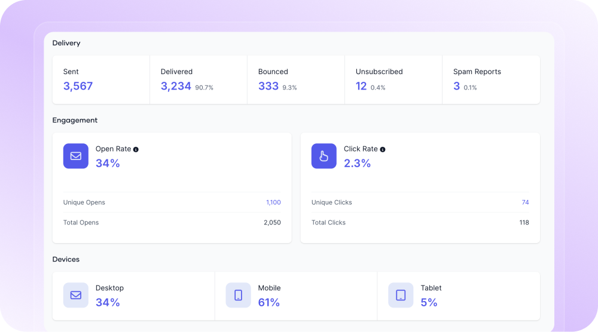Click the Delivery section heading
This screenshot has height=332, width=598.
tap(66, 43)
